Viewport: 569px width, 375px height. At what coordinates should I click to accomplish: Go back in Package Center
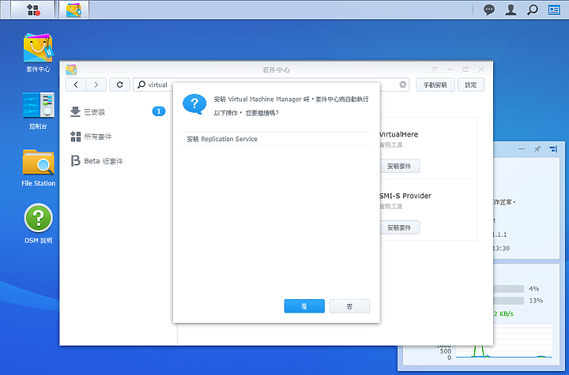(76, 84)
